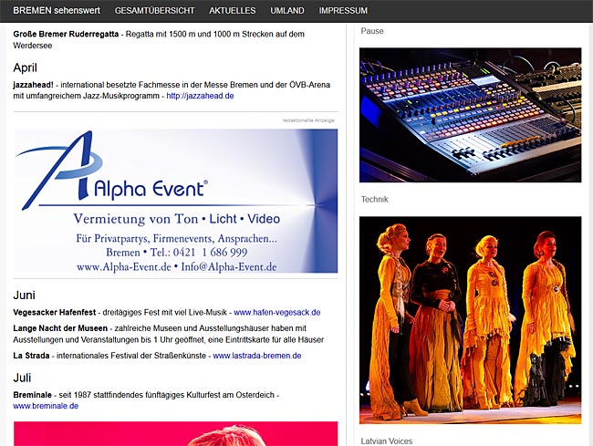Follow the www.breminale.de link
This screenshot has height=446, width=593.
tap(46, 406)
